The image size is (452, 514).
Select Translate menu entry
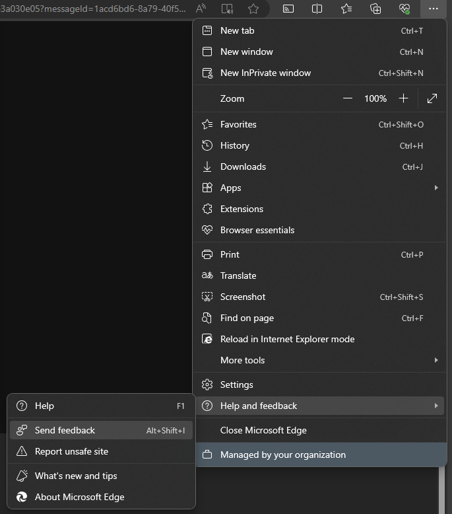pyautogui.click(x=319, y=275)
